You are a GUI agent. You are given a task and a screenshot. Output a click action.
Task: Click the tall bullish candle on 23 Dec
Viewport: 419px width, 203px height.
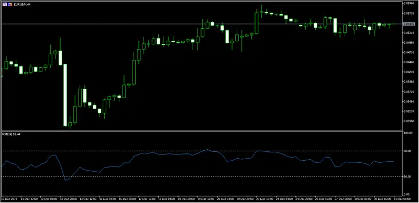257,23
